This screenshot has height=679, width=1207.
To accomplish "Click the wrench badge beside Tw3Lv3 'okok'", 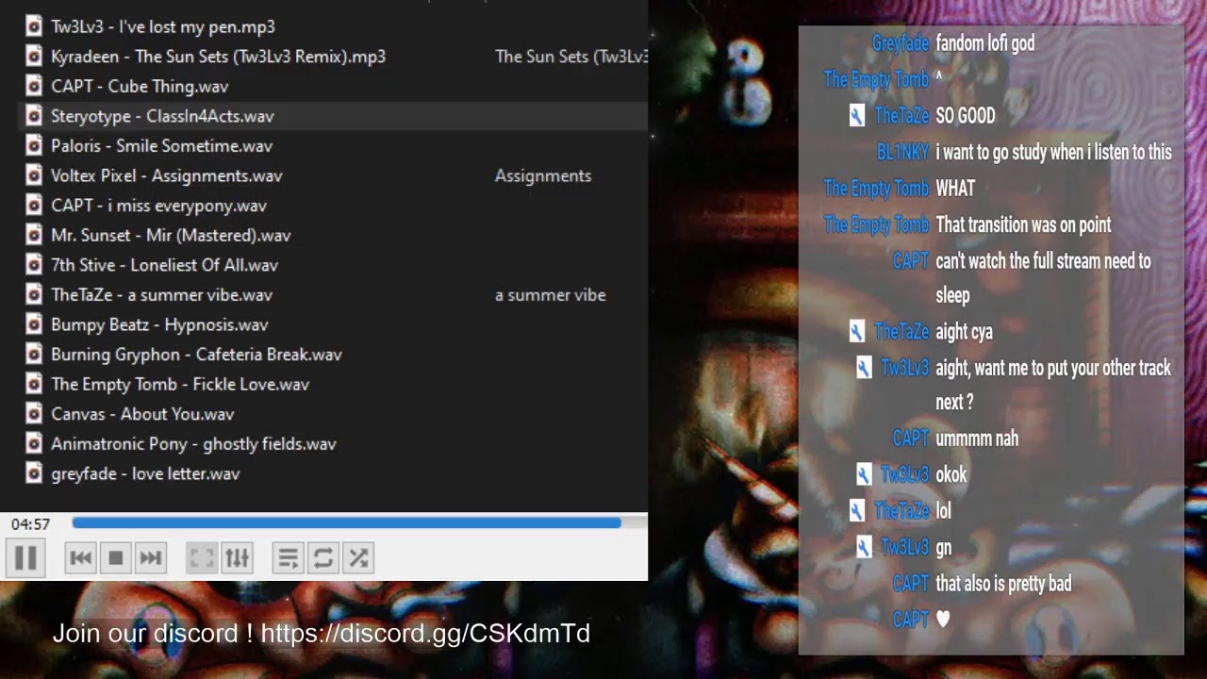I will click(x=864, y=474).
